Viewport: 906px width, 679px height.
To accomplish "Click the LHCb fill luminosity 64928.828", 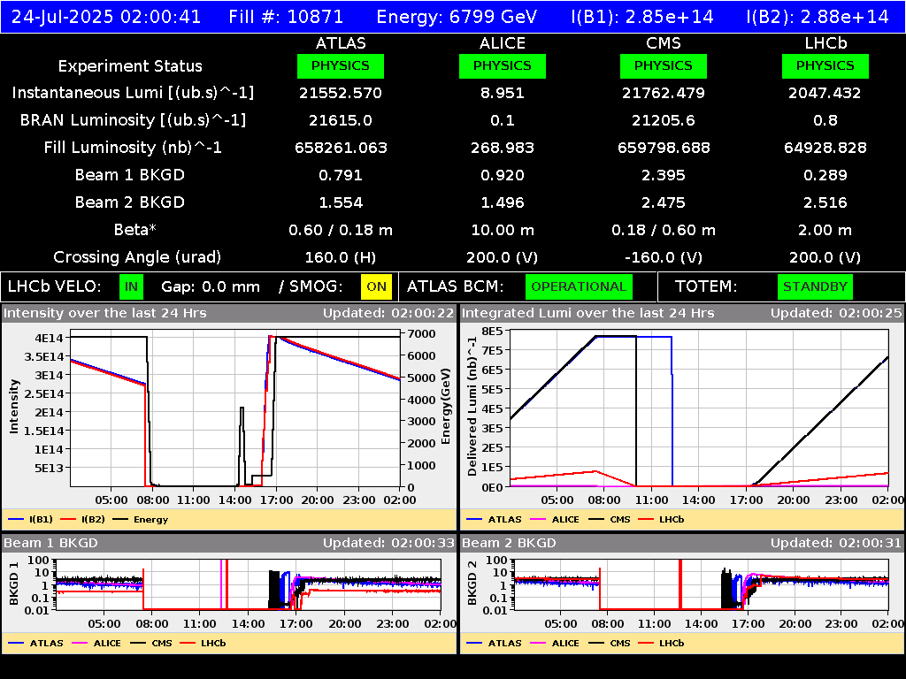I will point(825,148).
